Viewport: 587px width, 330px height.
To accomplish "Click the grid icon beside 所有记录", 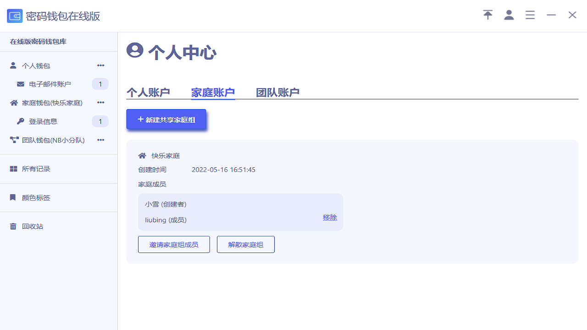I will pos(13,168).
